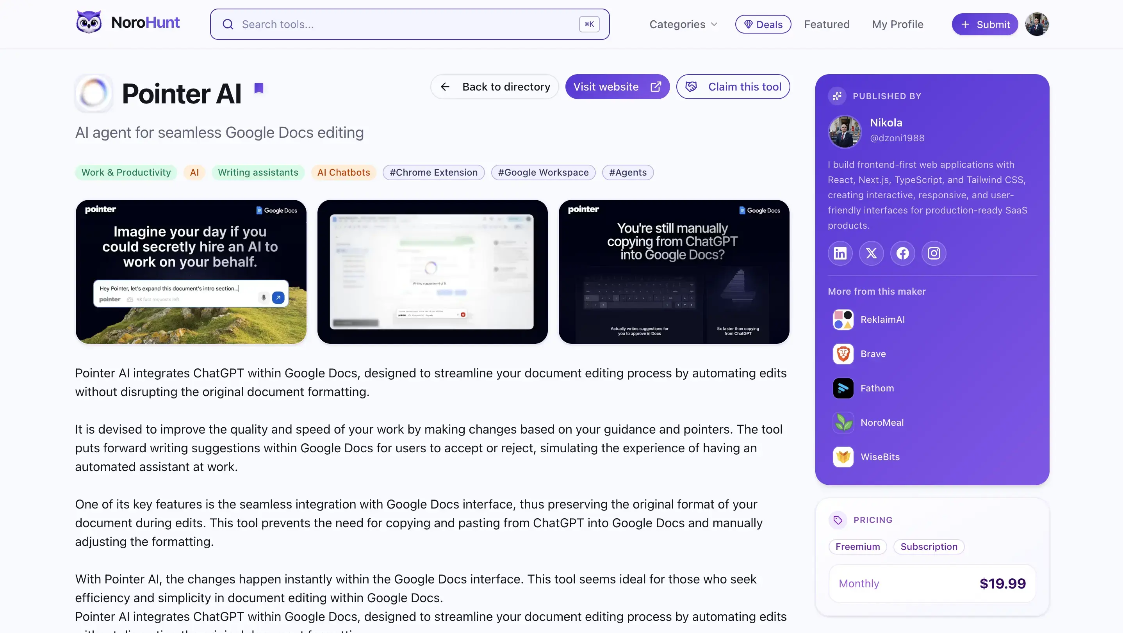This screenshot has width=1123, height=633.
Task: Select the Work & Productivity tag
Action: pos(126,172)
